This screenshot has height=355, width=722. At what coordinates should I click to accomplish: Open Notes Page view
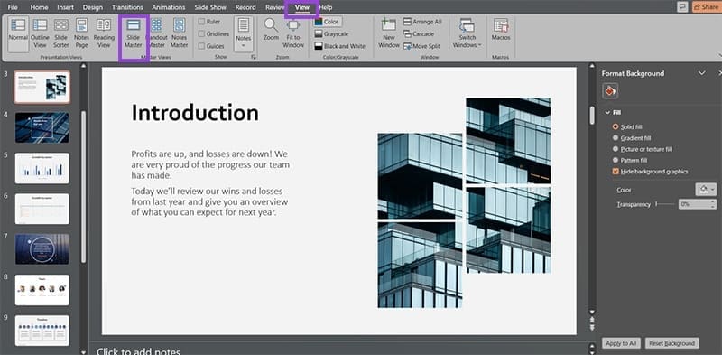(81, 33)
